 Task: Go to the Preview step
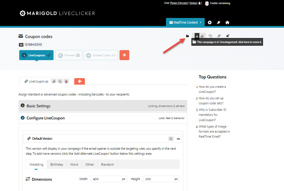69,55
